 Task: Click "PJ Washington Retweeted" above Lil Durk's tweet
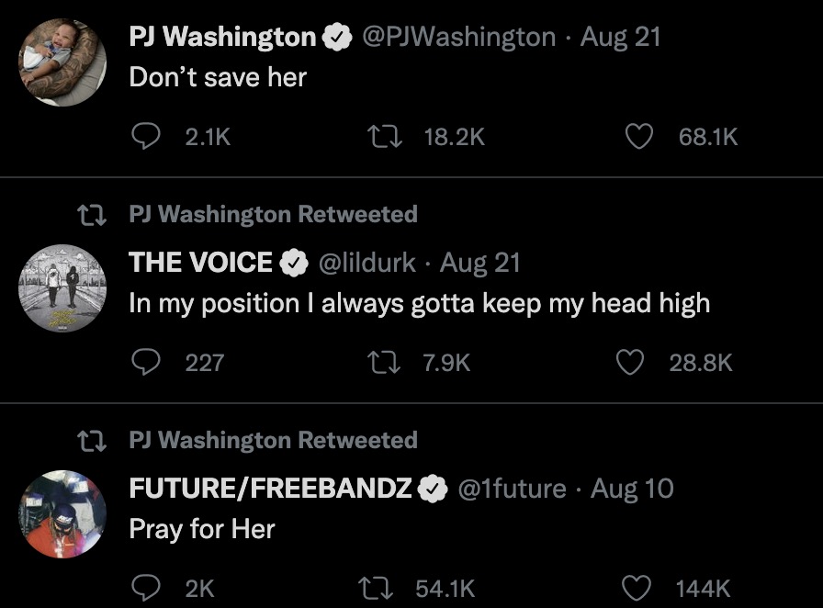click(273, 215)
